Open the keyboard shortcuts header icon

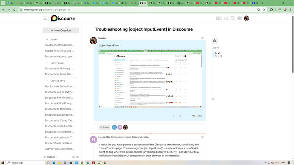(219, 18)
